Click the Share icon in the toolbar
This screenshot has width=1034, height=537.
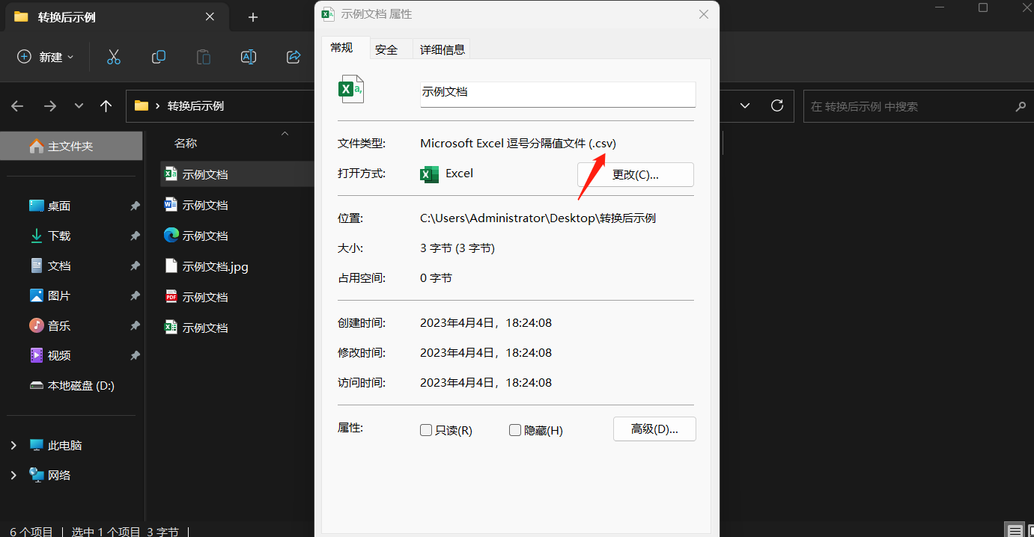pyautogui.click(x=293, y=57)
